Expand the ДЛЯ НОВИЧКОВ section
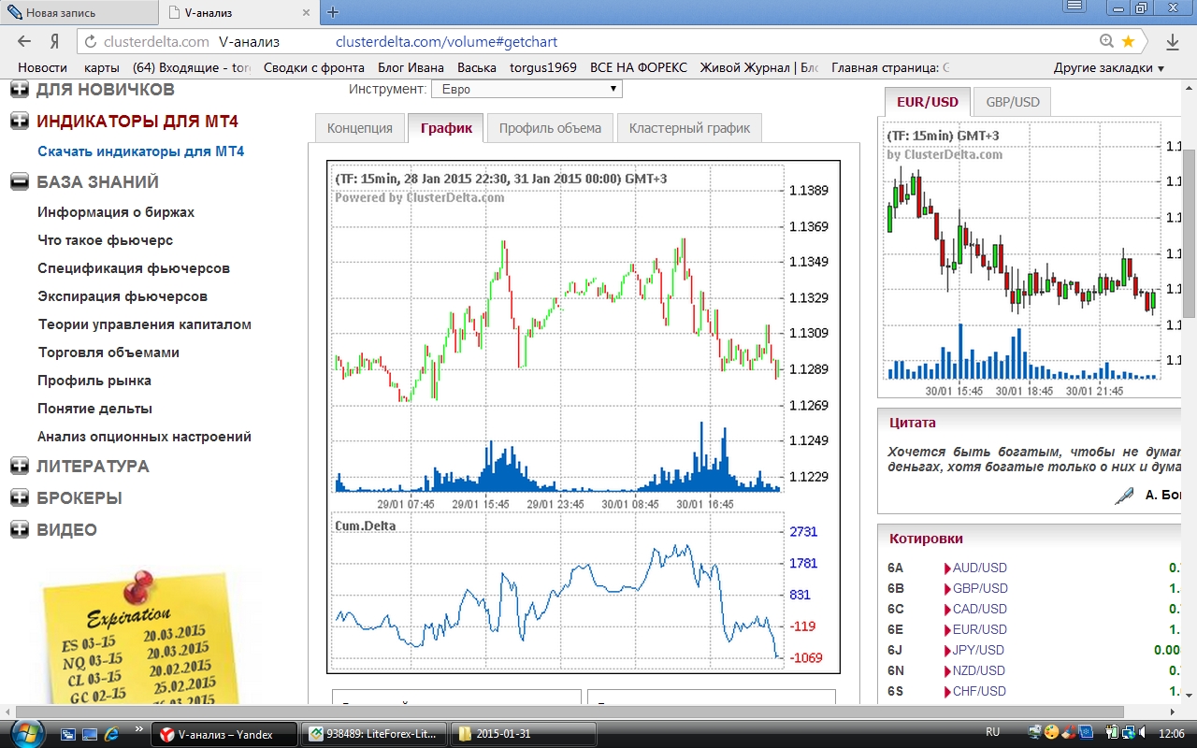 20,90
